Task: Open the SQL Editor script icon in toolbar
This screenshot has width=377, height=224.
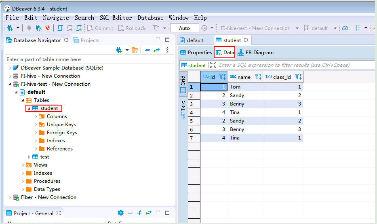Action: click(60, 28)
